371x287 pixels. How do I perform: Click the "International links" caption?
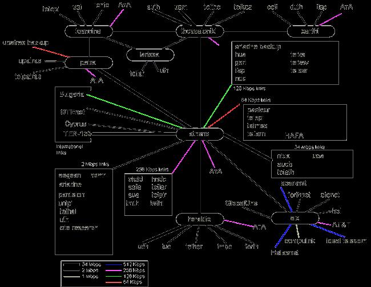click(69, 150)
